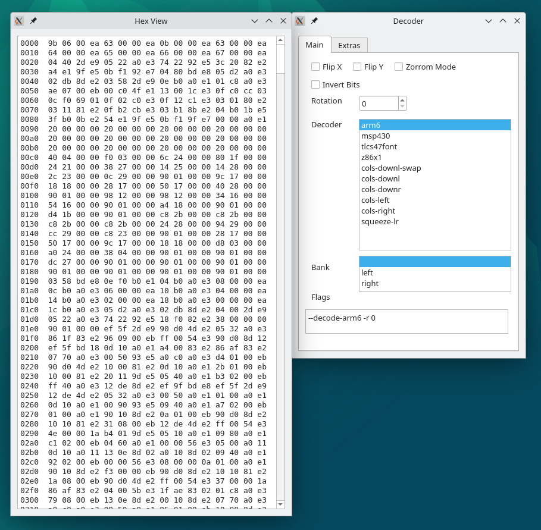
Task: Decrease Rotation value with down arrow
Action: [403, 107]
